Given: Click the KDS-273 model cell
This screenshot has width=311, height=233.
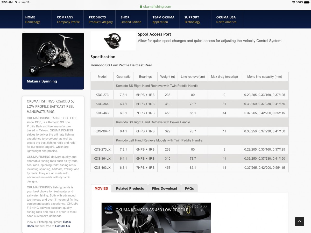Looking at the screenshot, I should pyautogui.click(x=102, y=95).
